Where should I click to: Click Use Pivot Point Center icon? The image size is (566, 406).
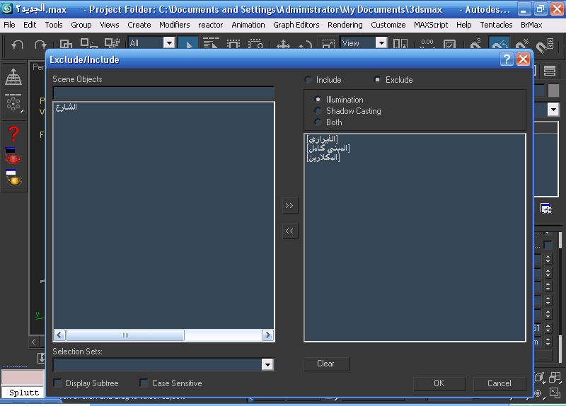click(x=400, y=44)
